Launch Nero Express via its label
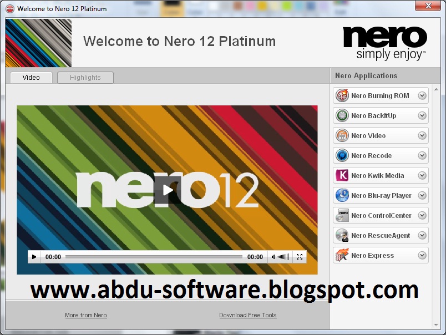 [372, 255]
